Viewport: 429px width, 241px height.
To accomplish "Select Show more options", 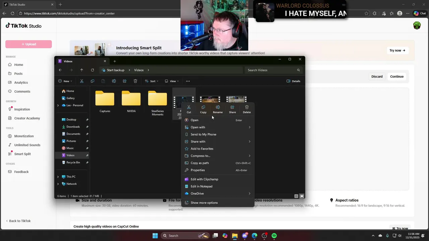I will pos(218,203).
